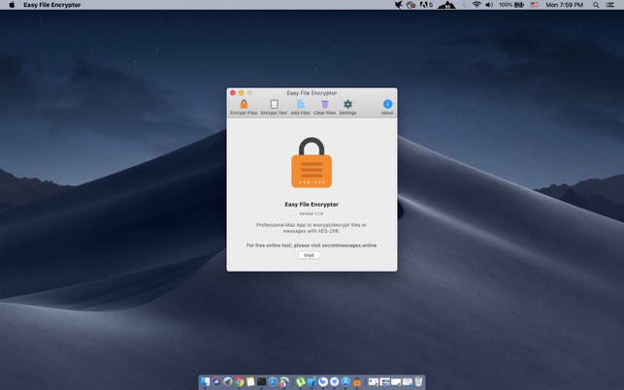The image size is (624, 390).
Task: Open Finder in the dock
Action: [206, 382]
